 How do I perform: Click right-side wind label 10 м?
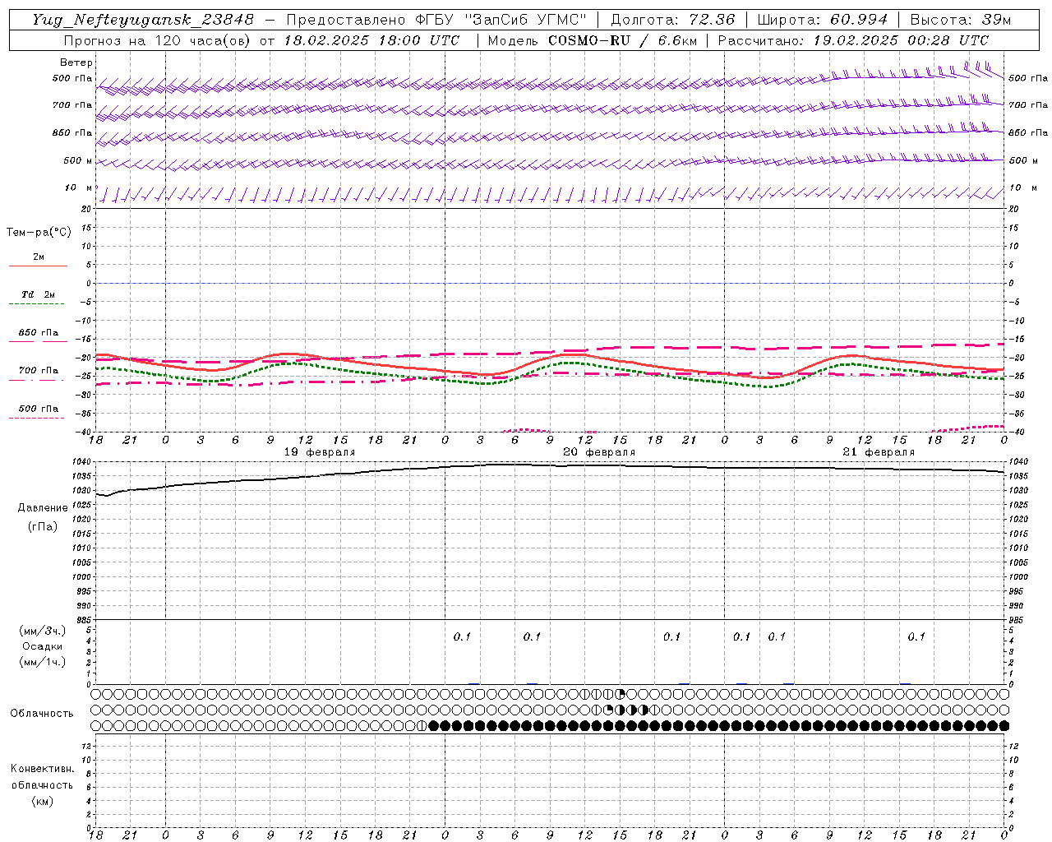(1023, 187)
